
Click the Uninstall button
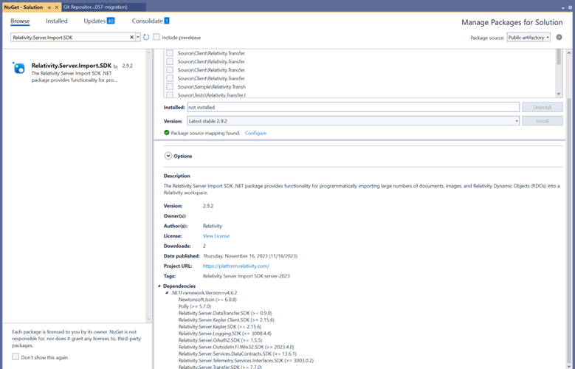tap(542, 107)
